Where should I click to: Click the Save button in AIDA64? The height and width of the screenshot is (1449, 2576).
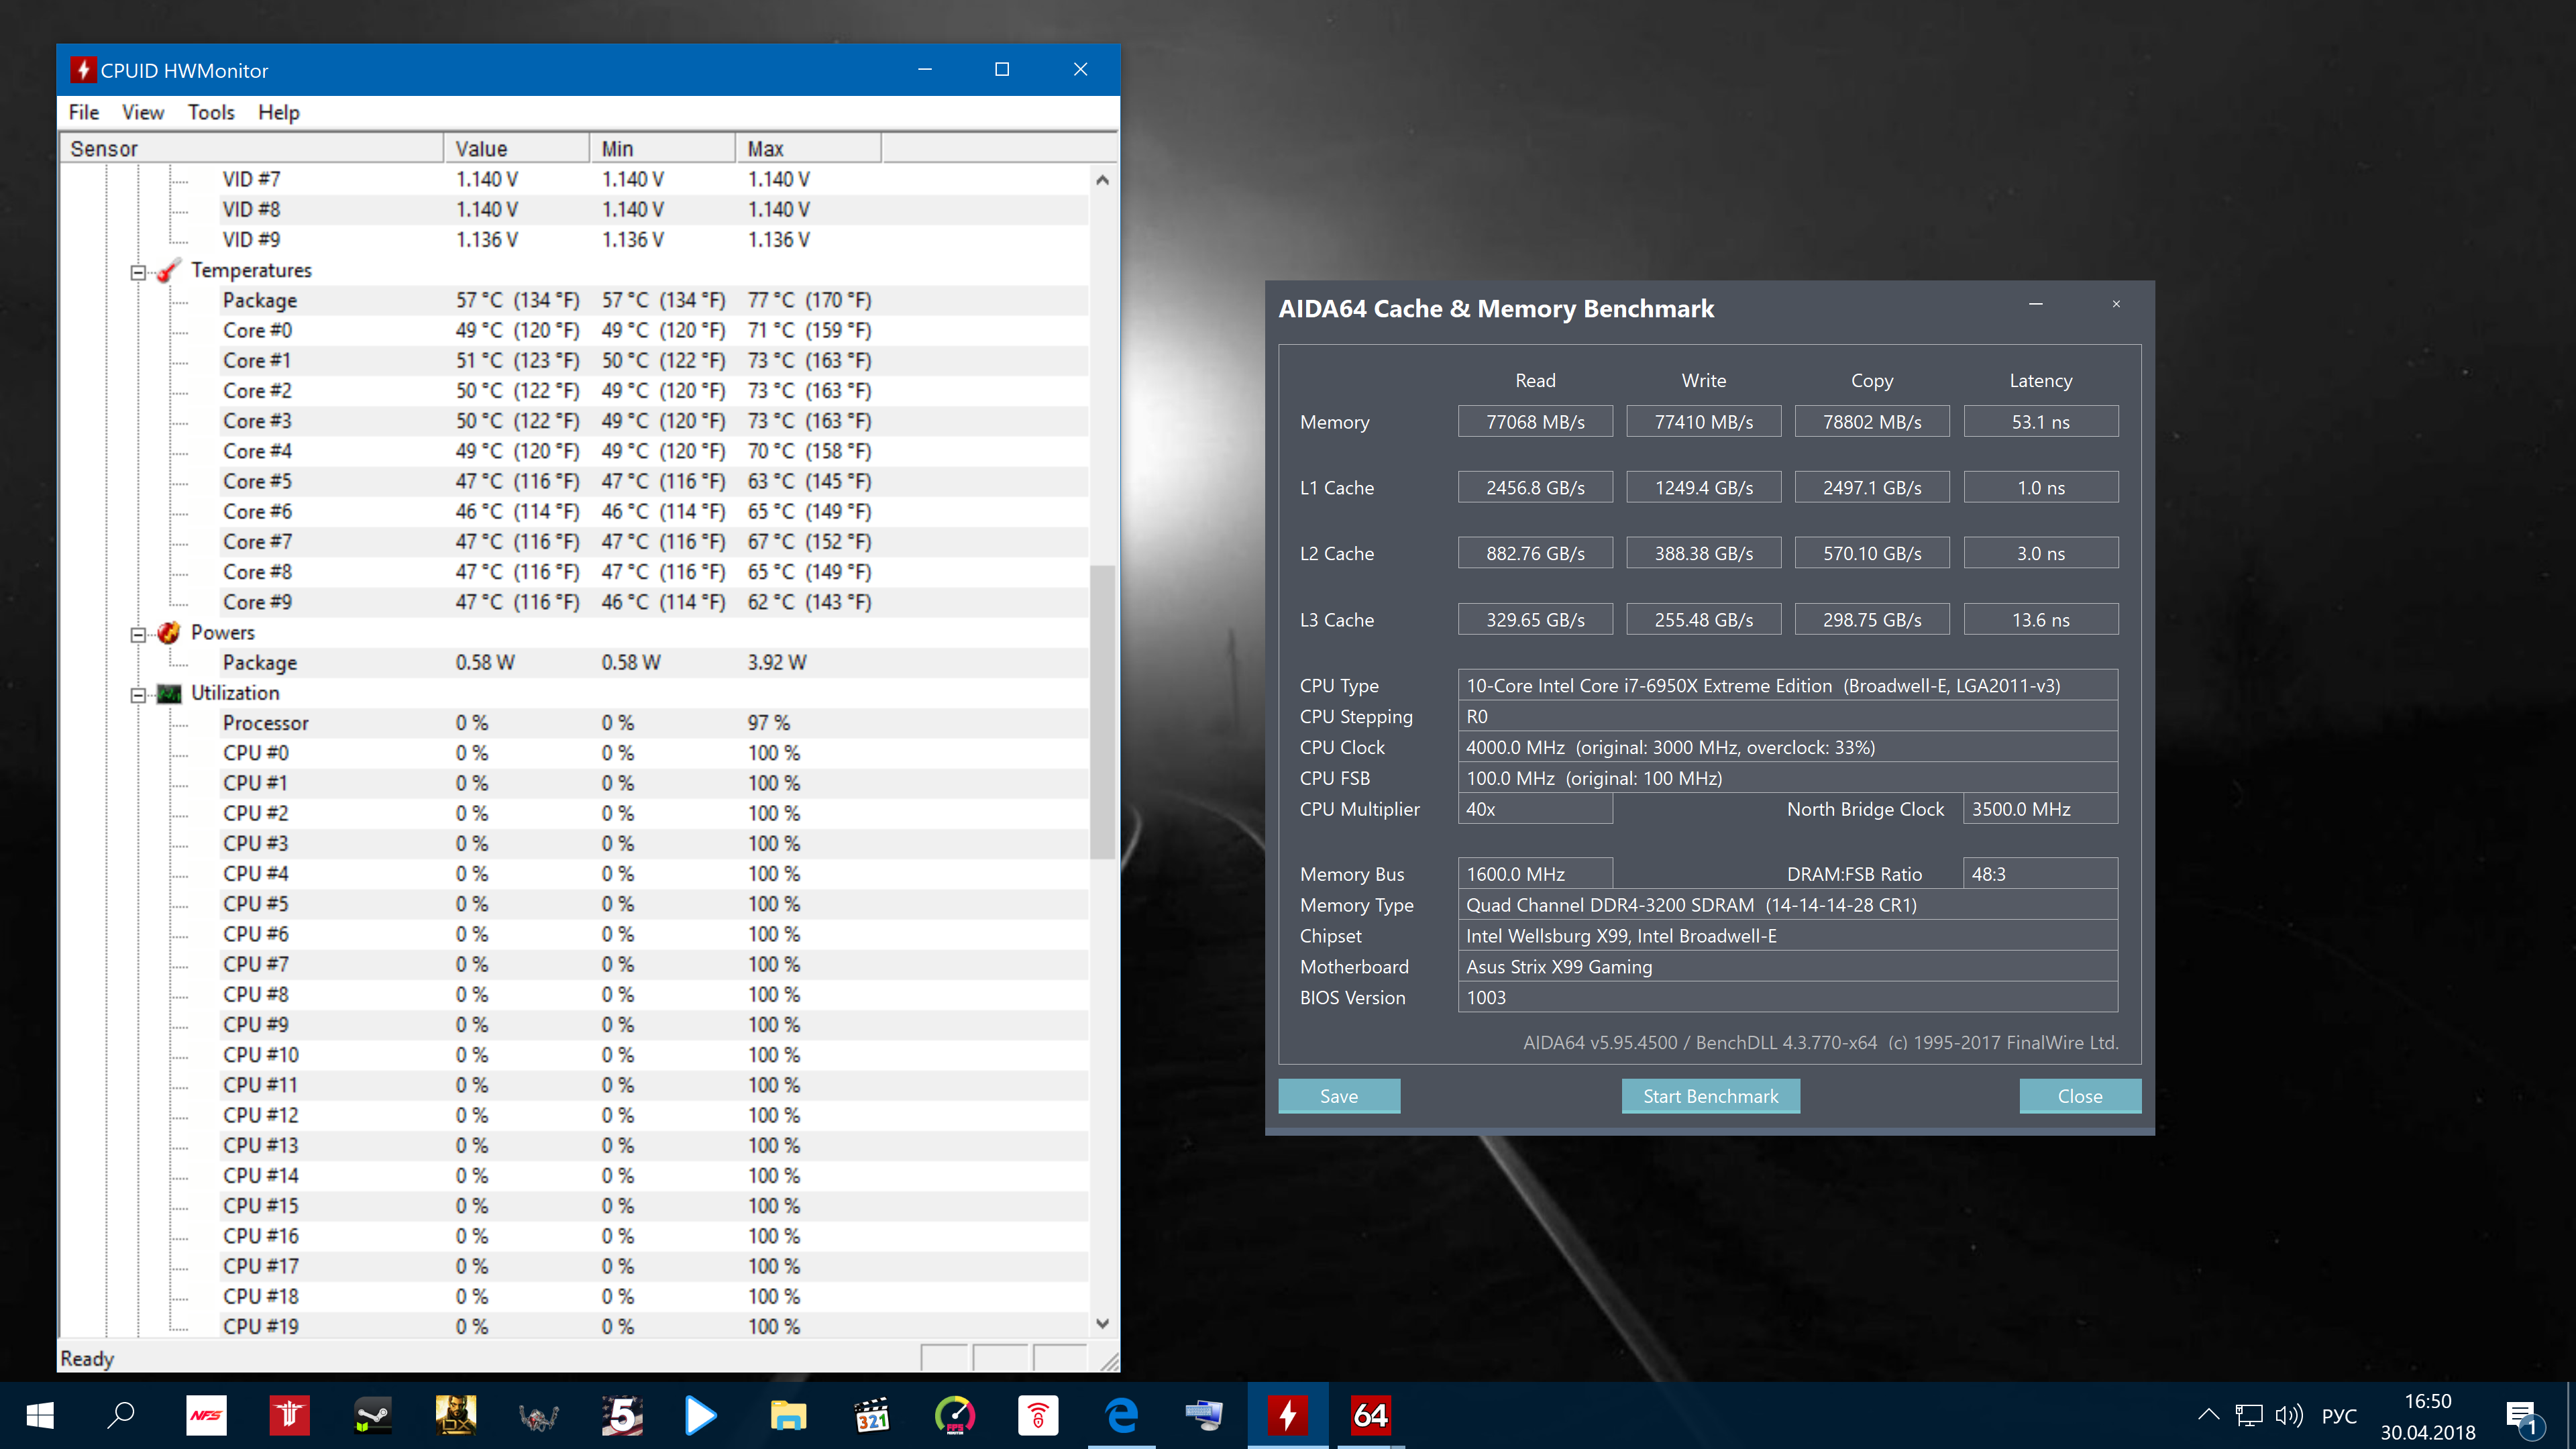[x=1338, y=1096]
